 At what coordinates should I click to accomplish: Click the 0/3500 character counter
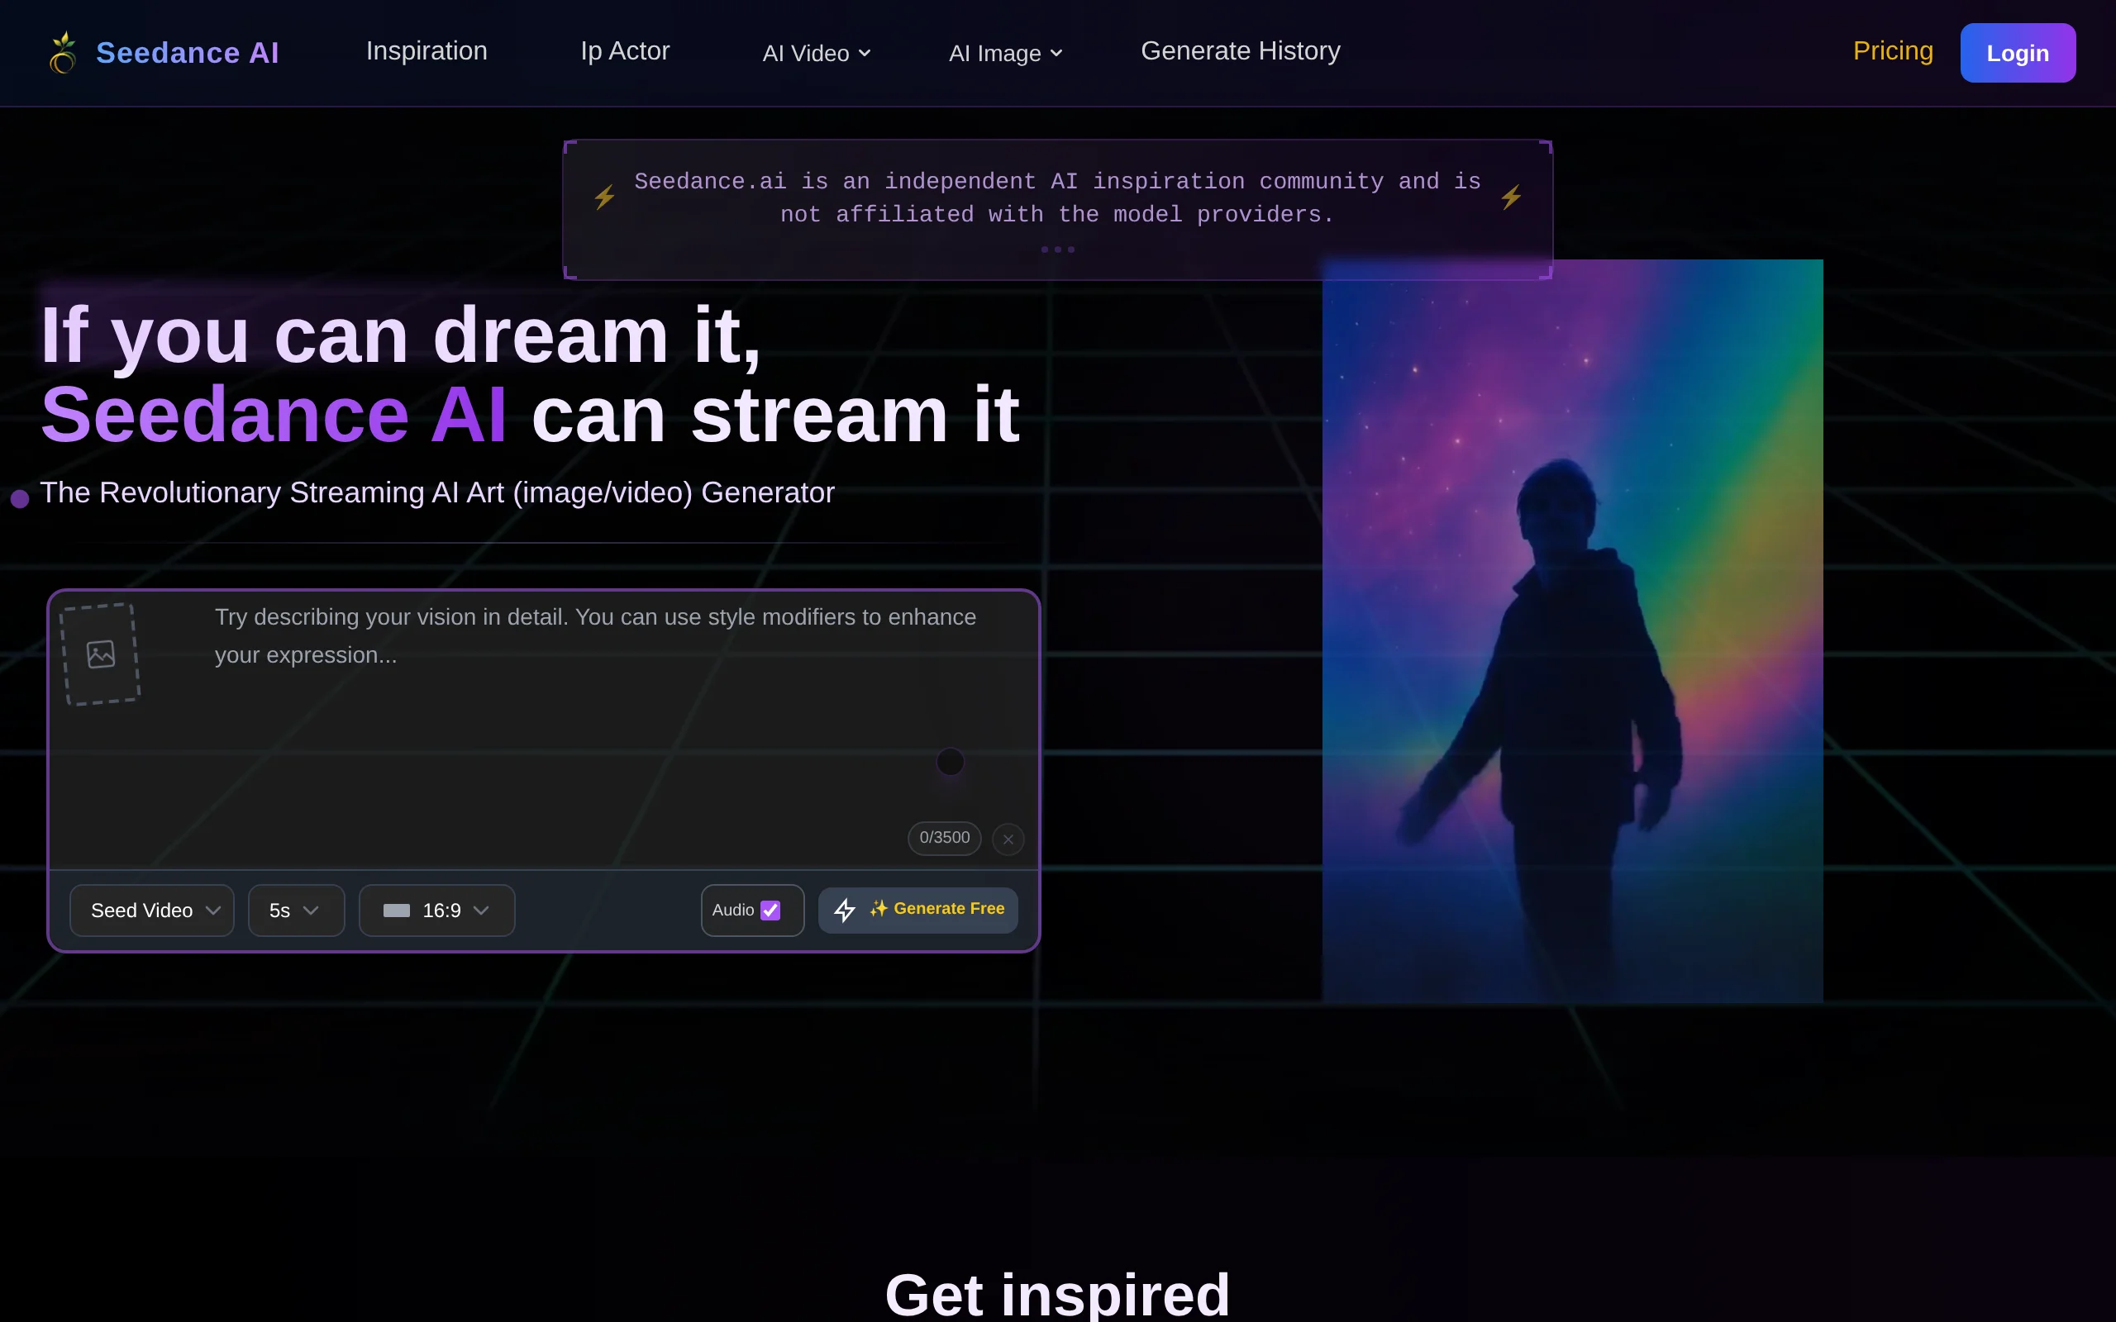[944, 839]
